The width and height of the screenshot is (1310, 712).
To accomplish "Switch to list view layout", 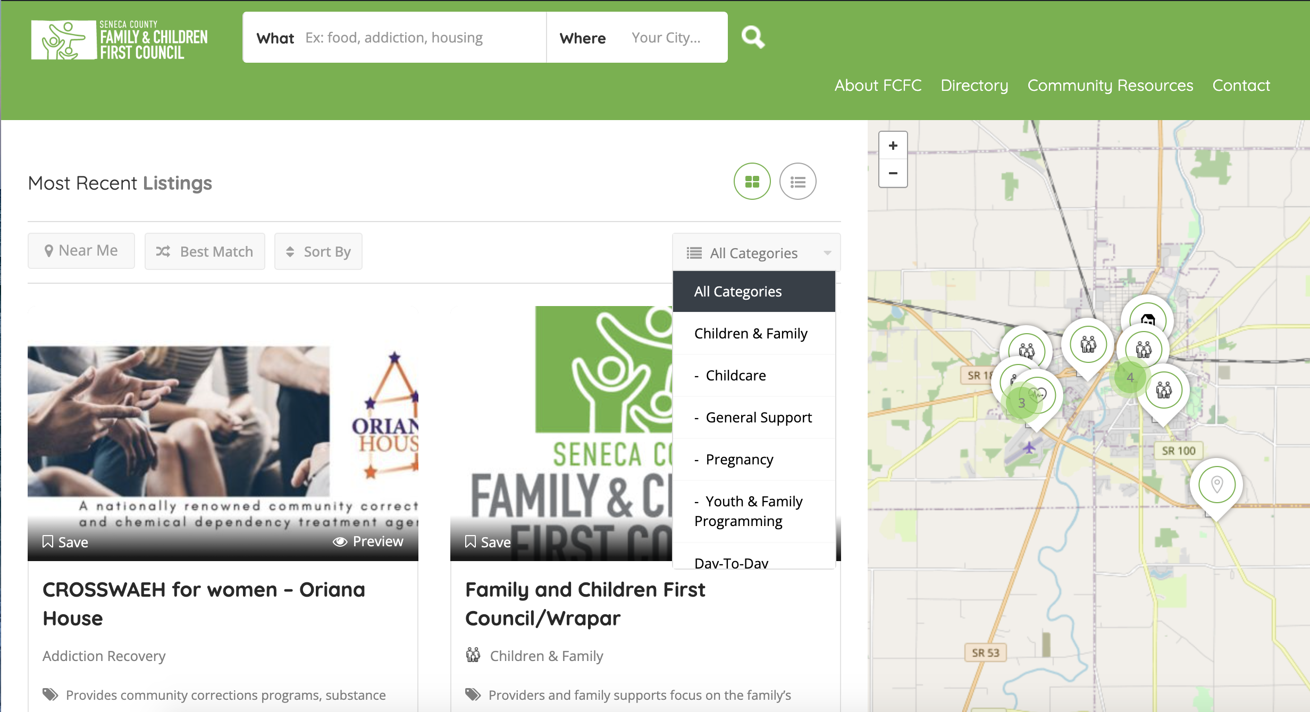I will click(797, 182).
